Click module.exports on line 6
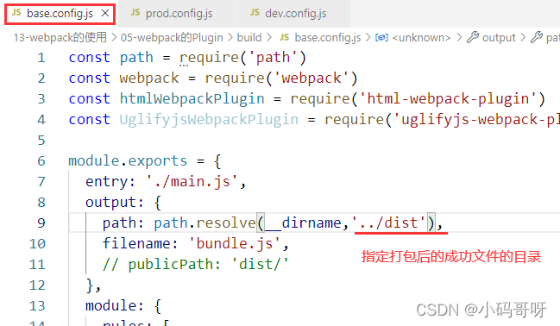This screenshot has width=560, height=326. tap(128, 161)
